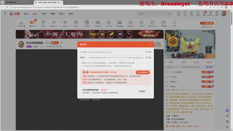Select fan list row DPS老陈
The image size is (233, 131).
[190, 77]
